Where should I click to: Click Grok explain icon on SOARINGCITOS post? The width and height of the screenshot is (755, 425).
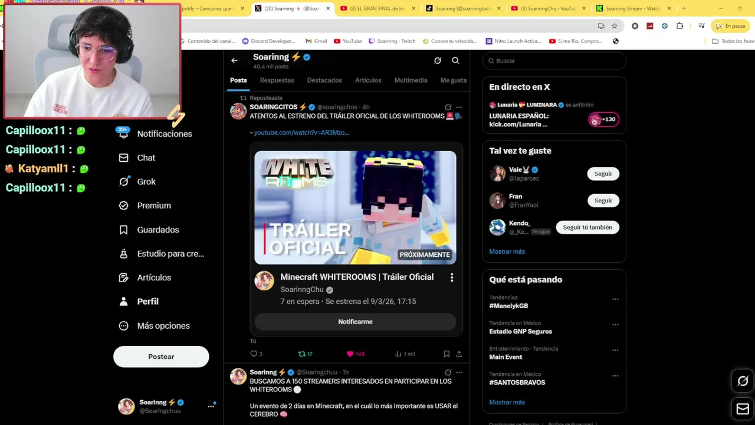click(448, 107)
